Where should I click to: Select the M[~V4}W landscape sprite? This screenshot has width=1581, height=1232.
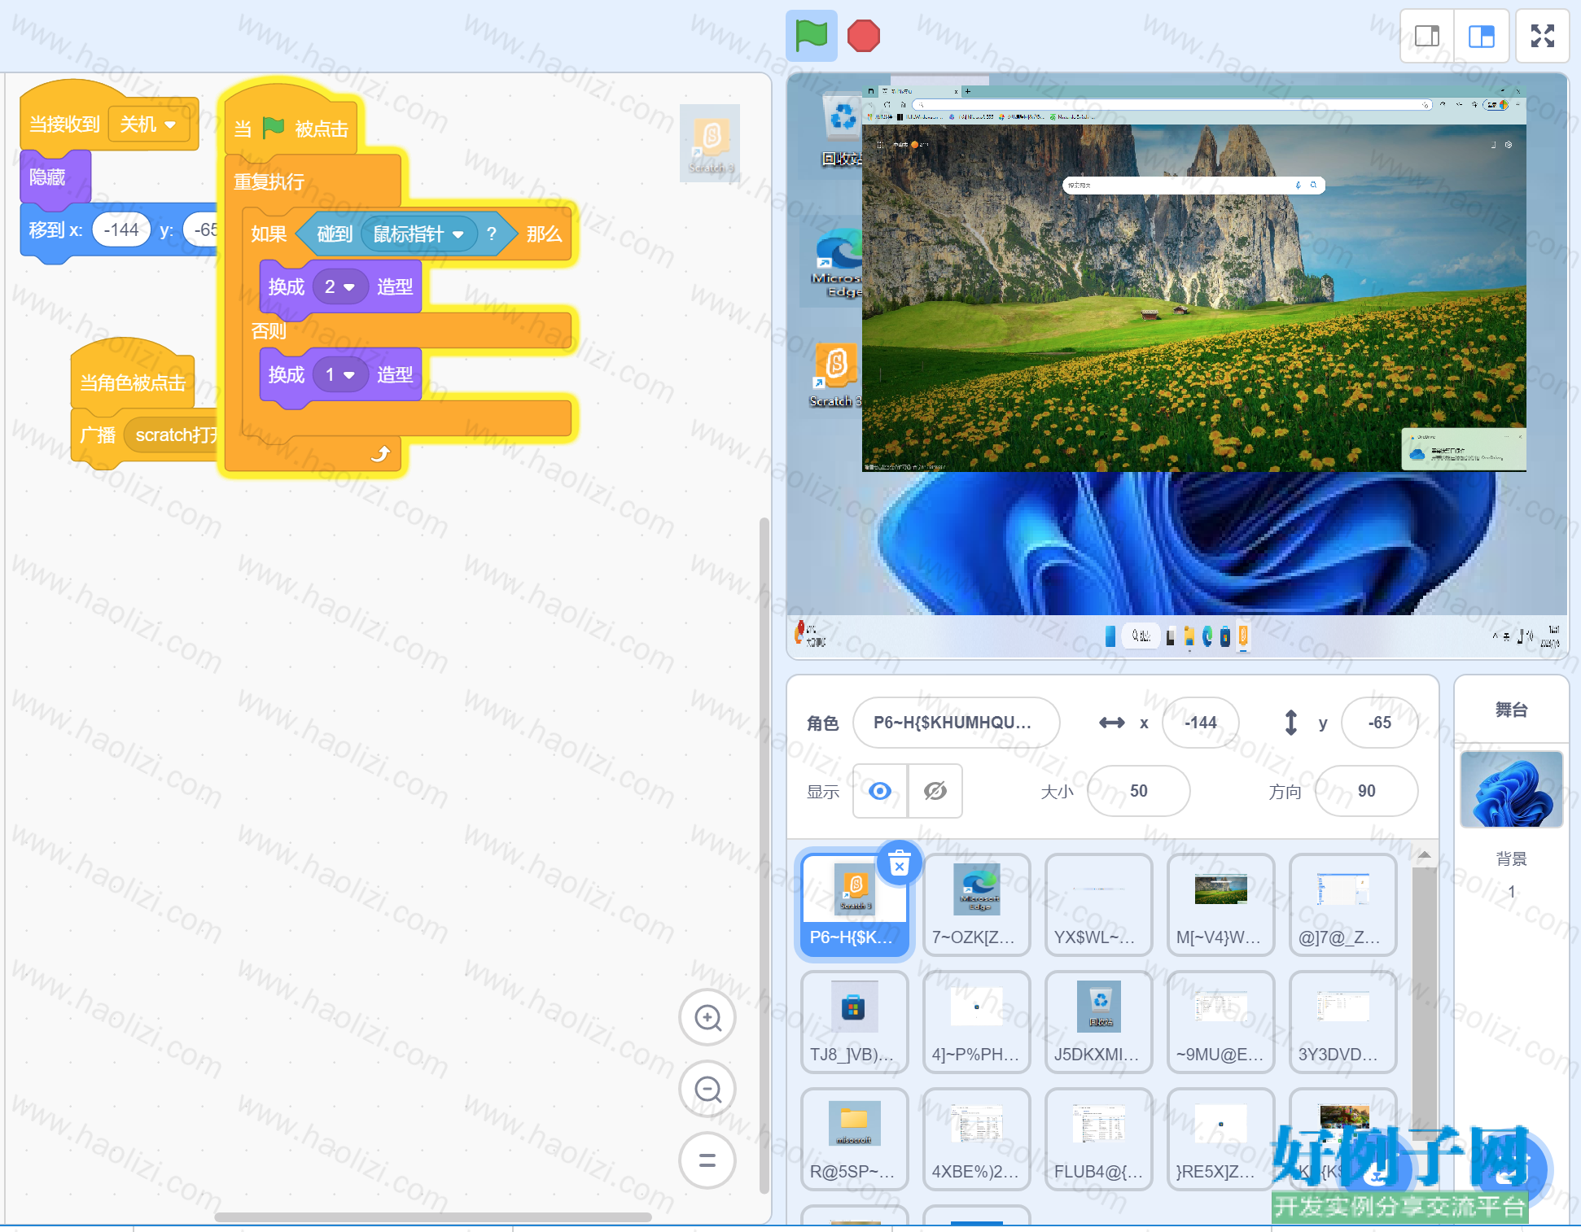pyautogui.click(x=1220, y=904)
